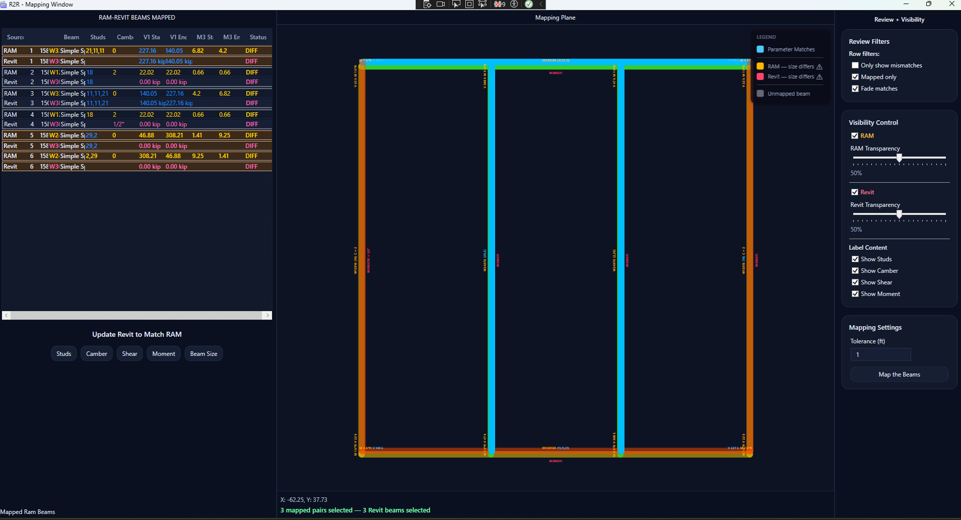This screenshot has width=961, height=520.
Task: Click the Beam Size update button
Action: (204, 354)
